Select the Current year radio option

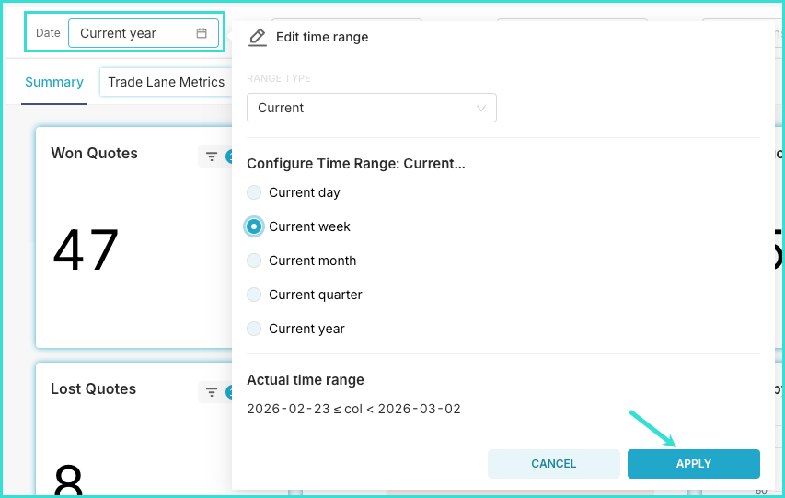pos(254,329)
